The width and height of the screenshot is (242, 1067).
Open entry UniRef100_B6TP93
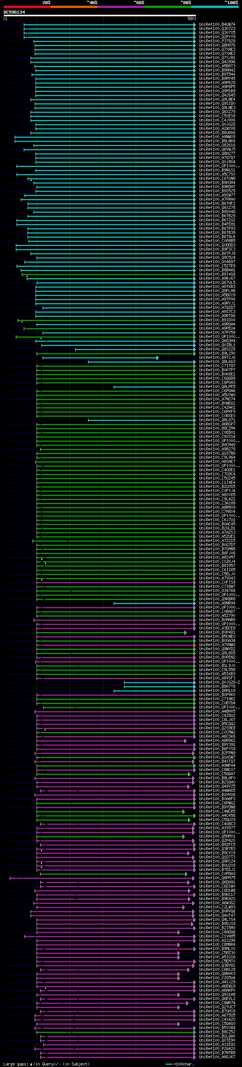tap(217, 228)
